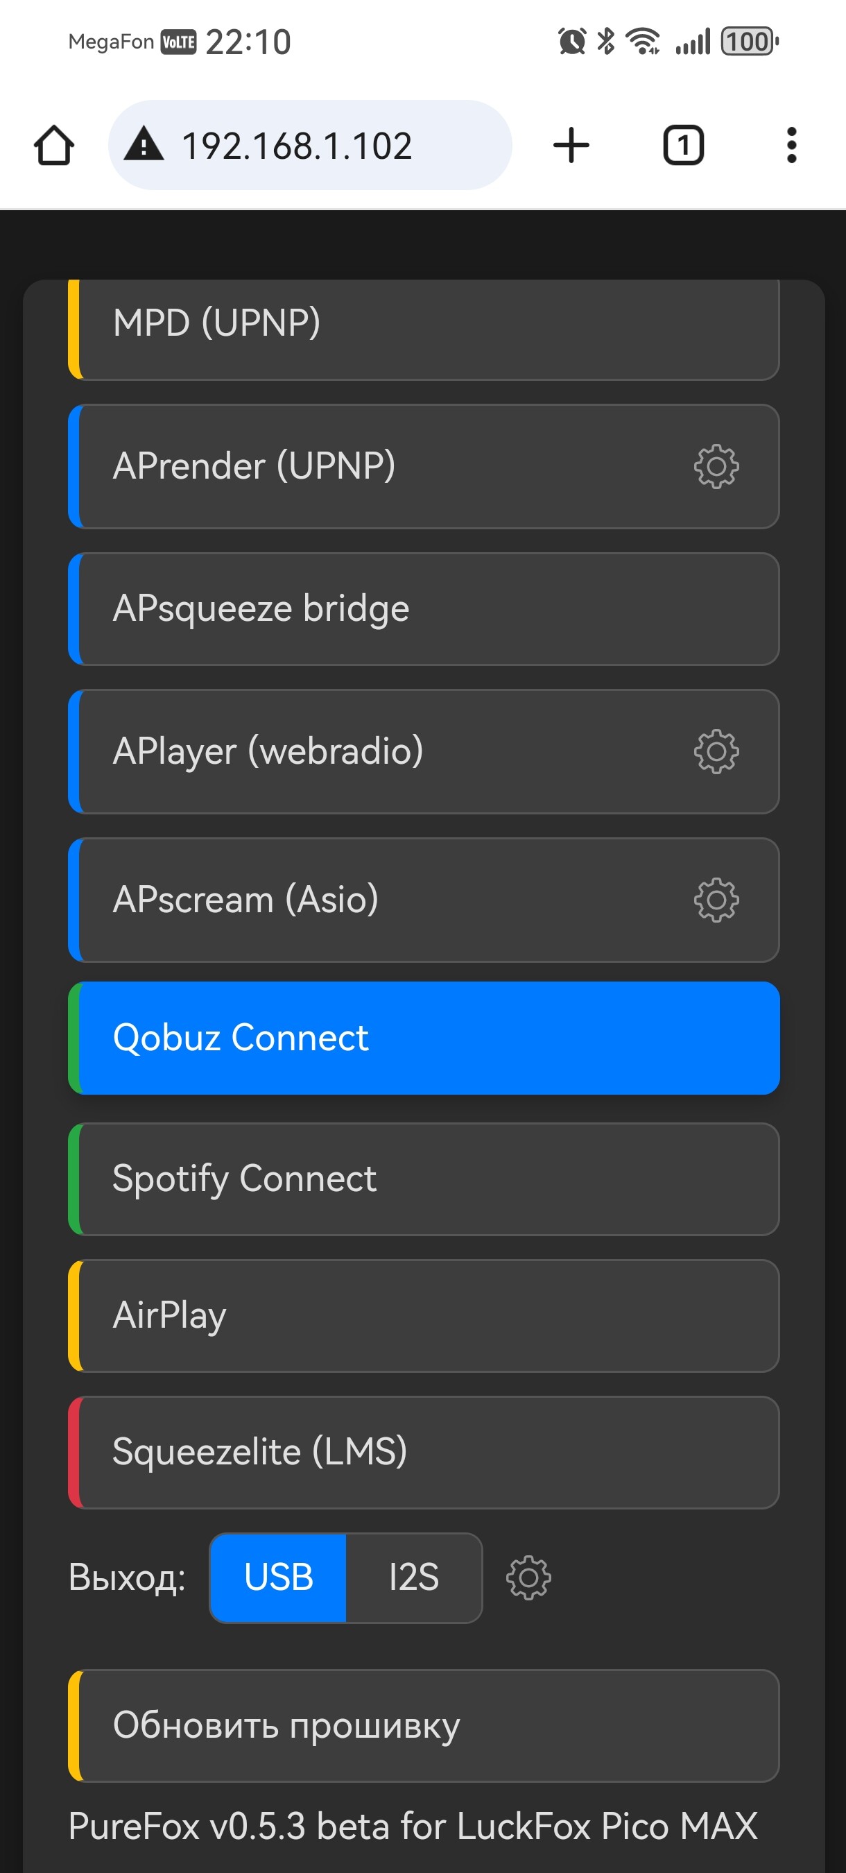Choose the AirPlay player

(424, 1315)
